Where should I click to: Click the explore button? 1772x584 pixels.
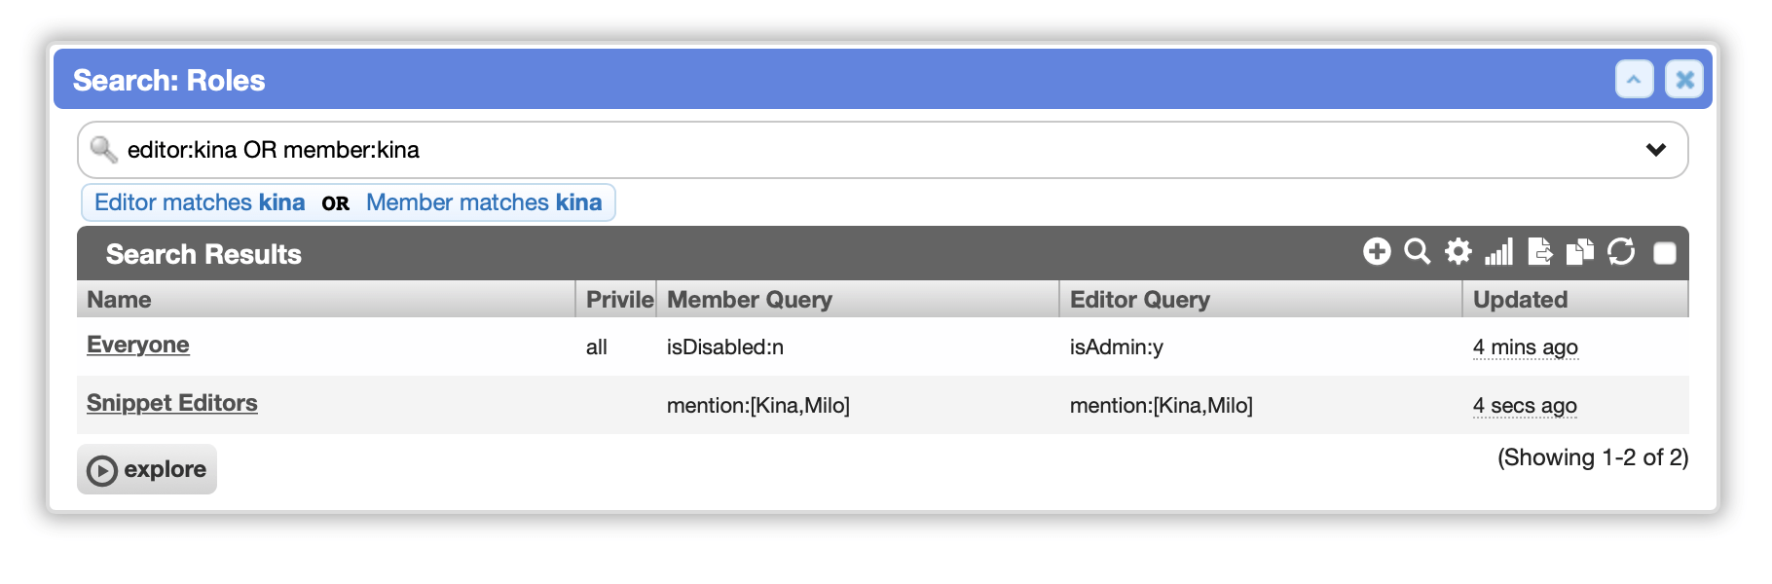point(147,469)
